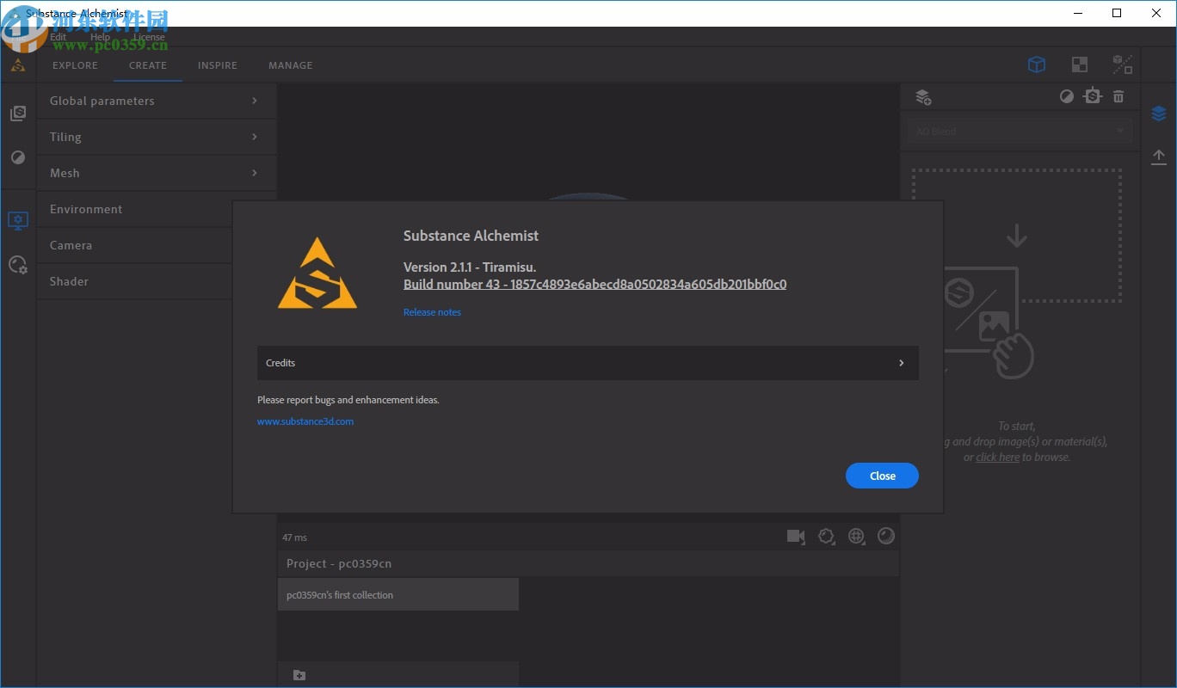This screenshot has width=1177, height=688.
Task: Open the Environment section
Action: 135,209
